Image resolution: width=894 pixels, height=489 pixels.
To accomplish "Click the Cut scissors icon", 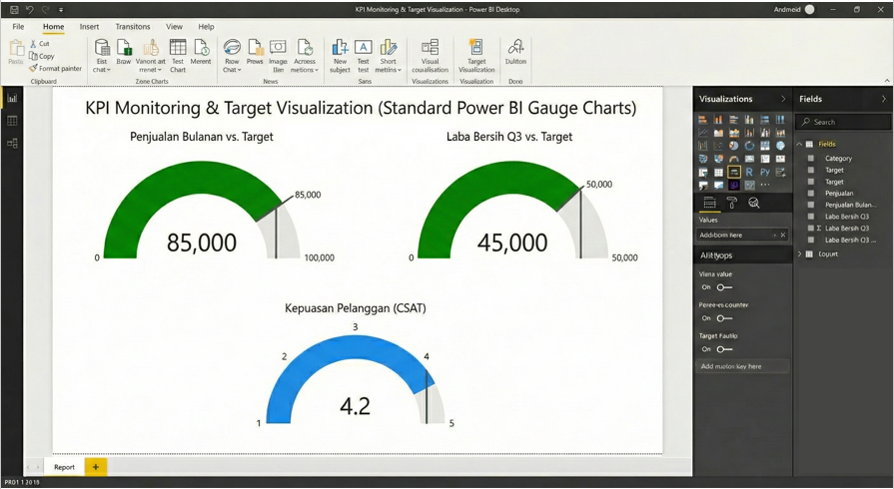I will tap(34, 44).
